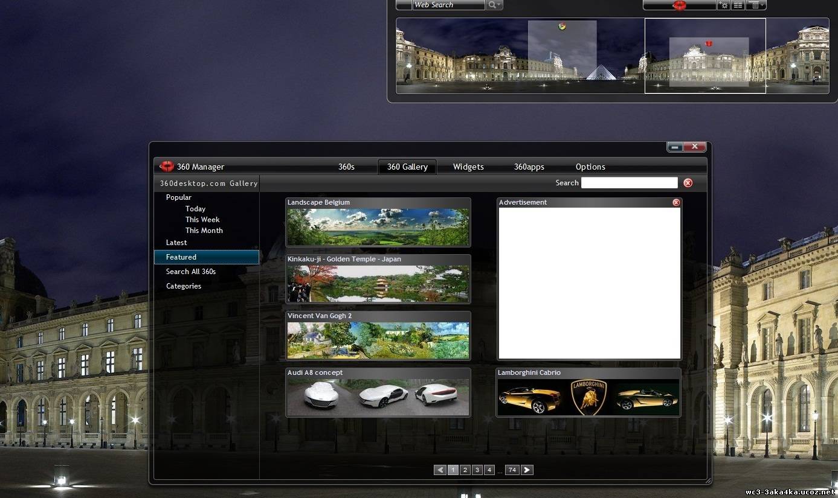This screenshot has height=498, width=838.
Task: Clear the gallery search with red X
Action: click(x=688, y=183)
